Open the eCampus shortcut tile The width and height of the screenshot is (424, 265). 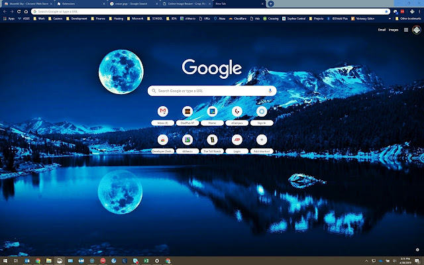(x=237, y=115)
